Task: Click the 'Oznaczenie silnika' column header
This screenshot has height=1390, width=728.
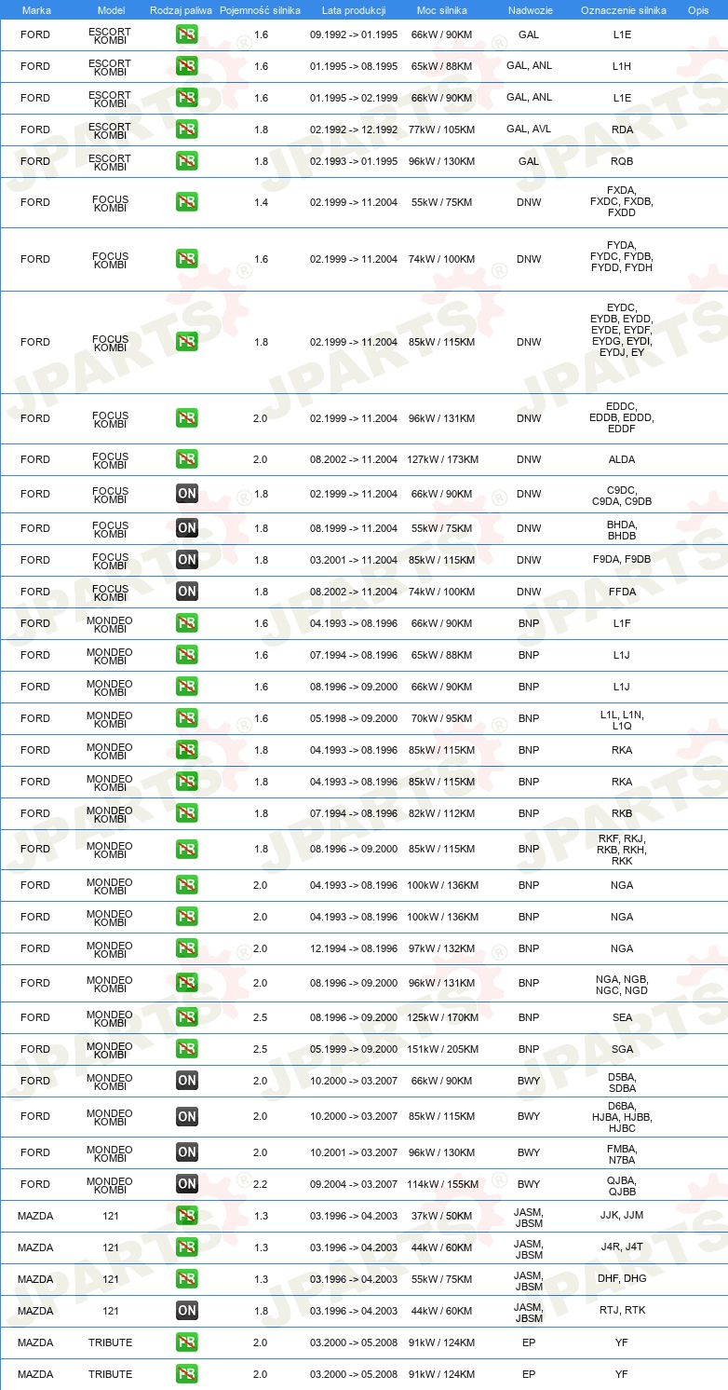Action: (x=624, y=10)
